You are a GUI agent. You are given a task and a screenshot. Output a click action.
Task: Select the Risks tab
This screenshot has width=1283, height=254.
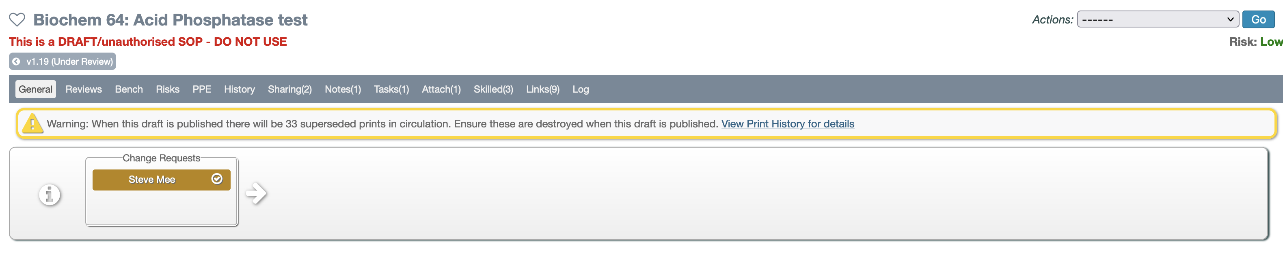coord(167,89)
